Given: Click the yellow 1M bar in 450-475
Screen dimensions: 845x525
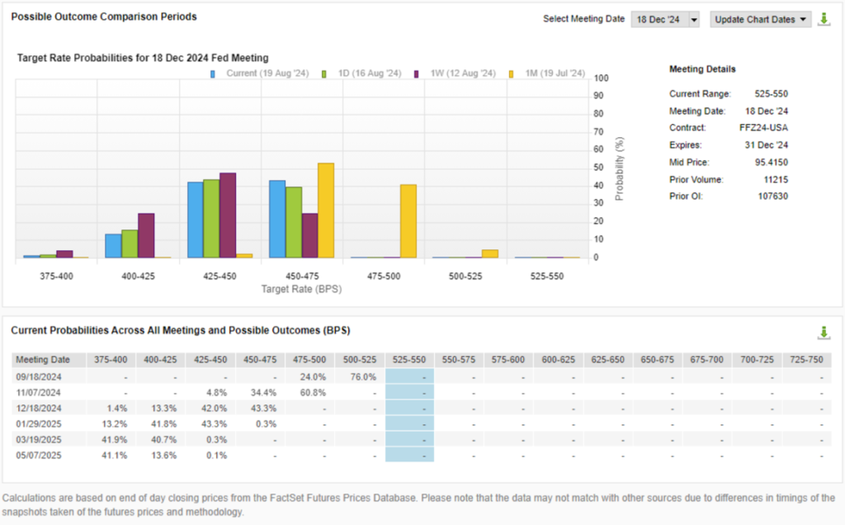Looking at the screenshot, I should [326, 210].
